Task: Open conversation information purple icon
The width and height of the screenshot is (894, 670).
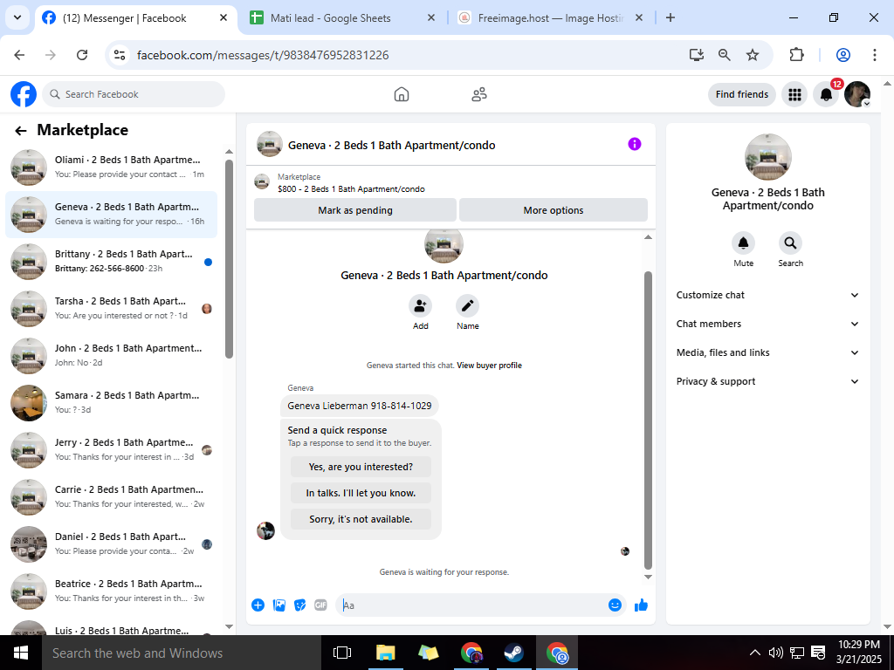Action: [x=635, y=144]
